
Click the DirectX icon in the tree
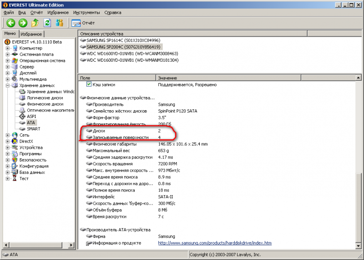(15, 141)
